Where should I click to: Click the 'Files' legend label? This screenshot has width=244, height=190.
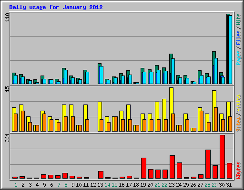(239, 38)
